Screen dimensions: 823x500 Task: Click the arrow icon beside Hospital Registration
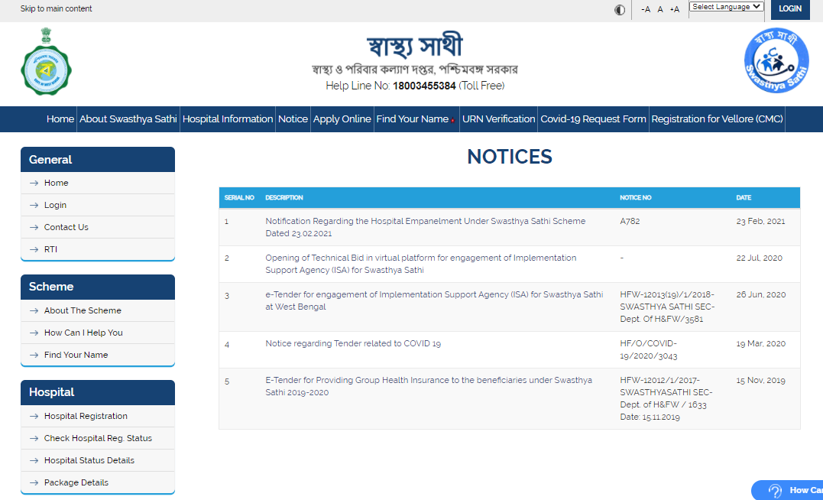[x=34, y=417]
